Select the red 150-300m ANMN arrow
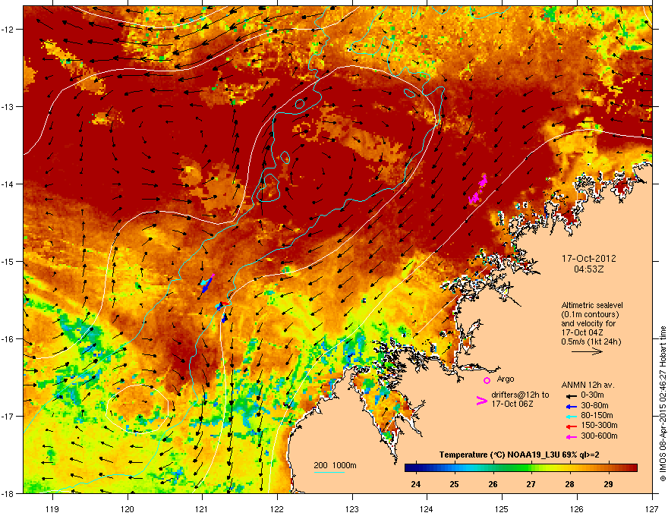 tap(572, 426)
